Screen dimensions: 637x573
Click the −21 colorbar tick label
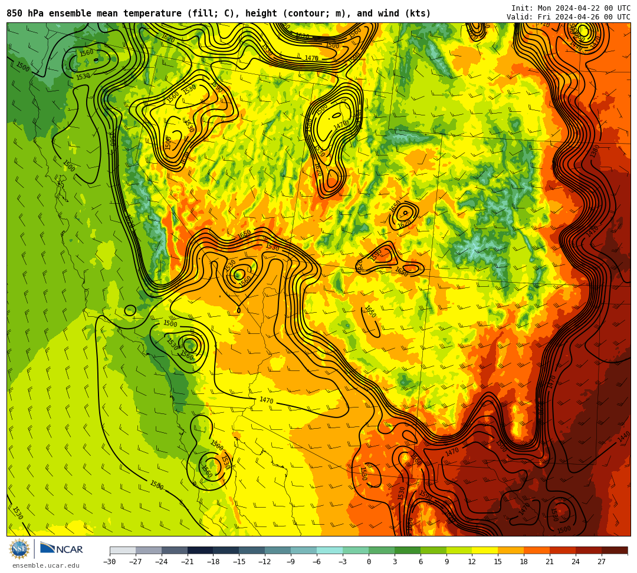point(188,562)
